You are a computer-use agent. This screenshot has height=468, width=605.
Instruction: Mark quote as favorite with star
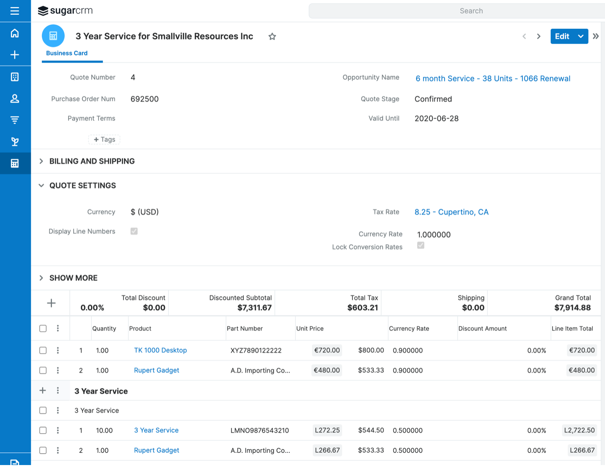272,37
